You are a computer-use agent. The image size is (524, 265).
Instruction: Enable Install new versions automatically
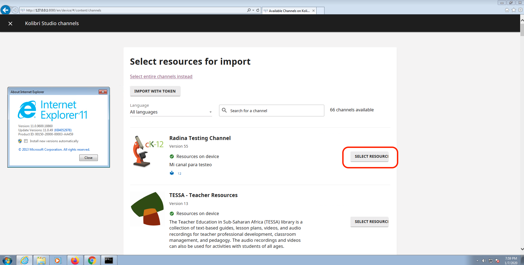26,141
